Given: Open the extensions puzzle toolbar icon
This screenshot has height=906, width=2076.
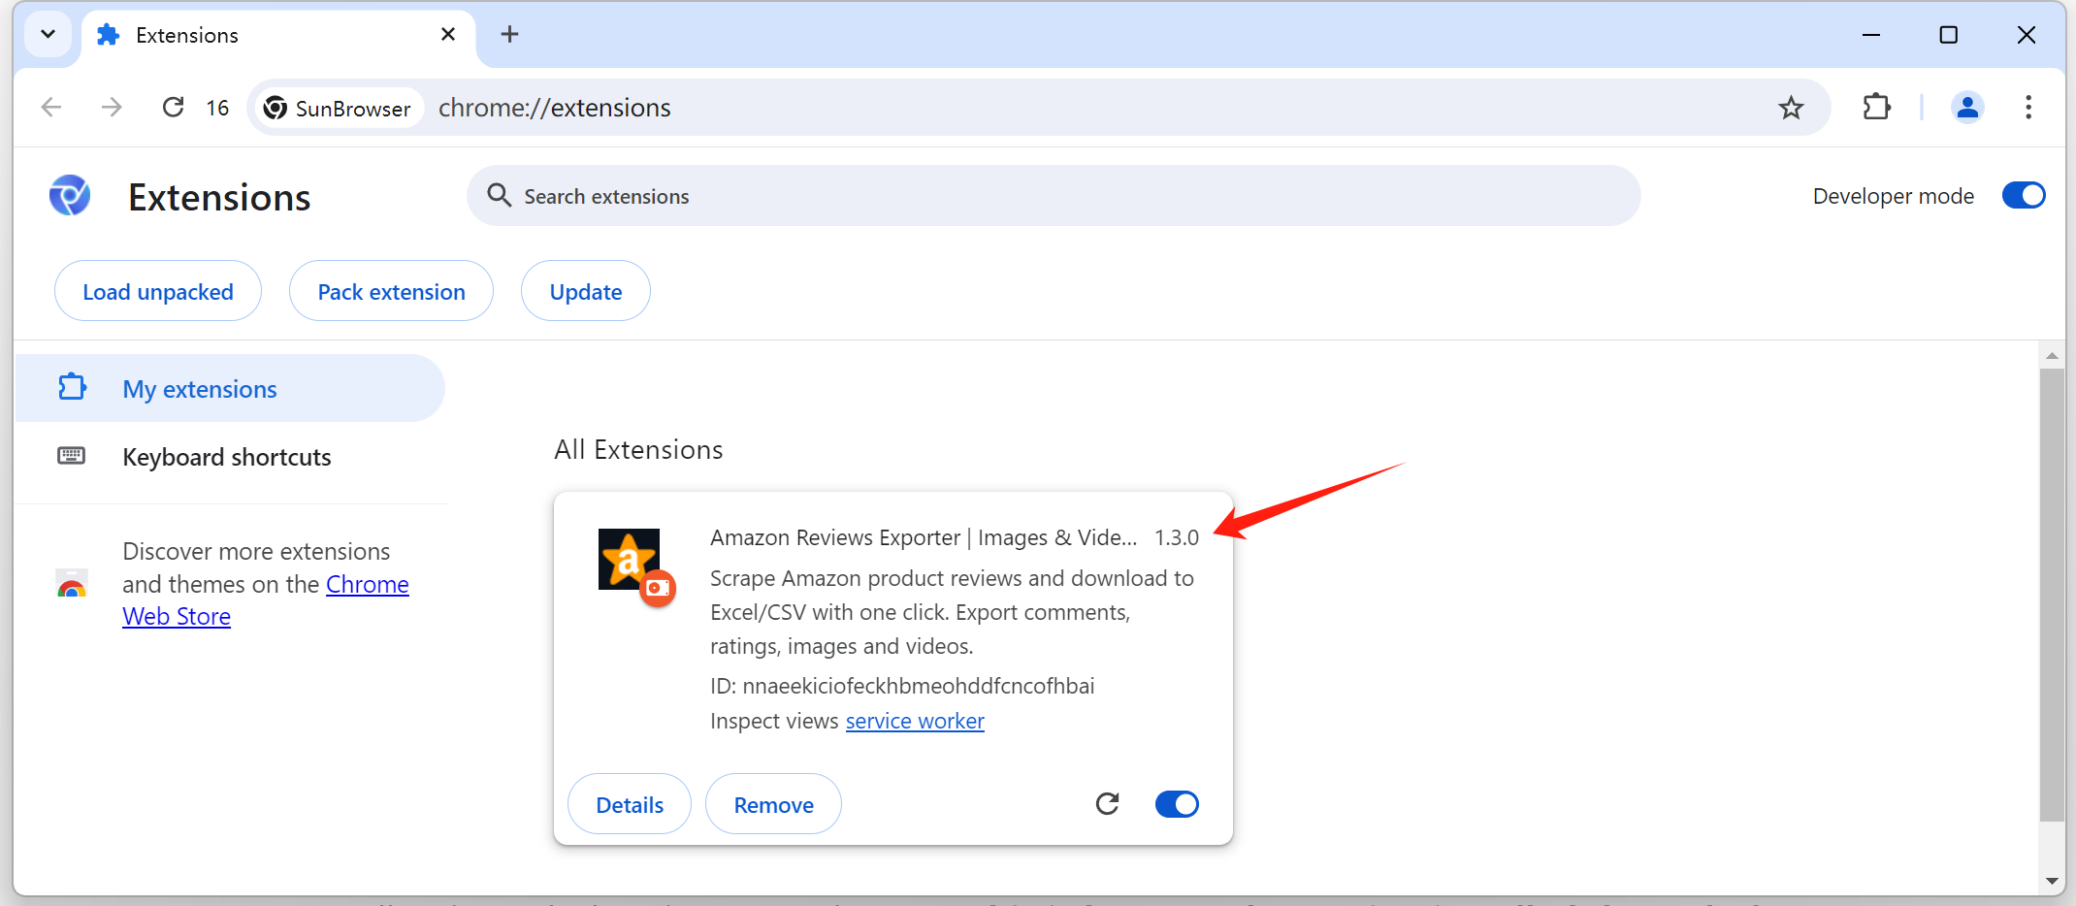Looking at the screenshot, I should [x=1877, y=108].
